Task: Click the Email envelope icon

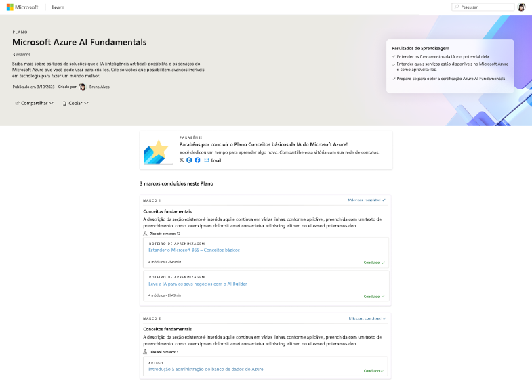Action: pos(207,160)
